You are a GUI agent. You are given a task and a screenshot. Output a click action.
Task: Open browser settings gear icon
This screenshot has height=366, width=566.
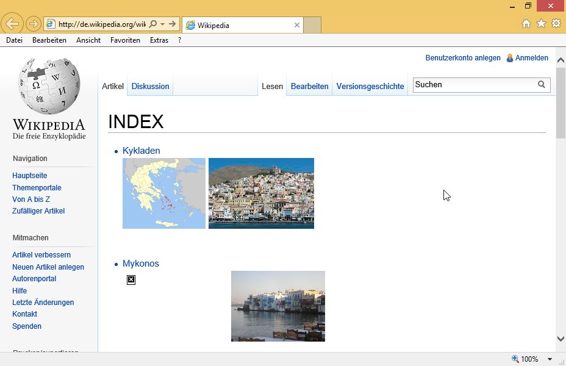tap(556, 23)
